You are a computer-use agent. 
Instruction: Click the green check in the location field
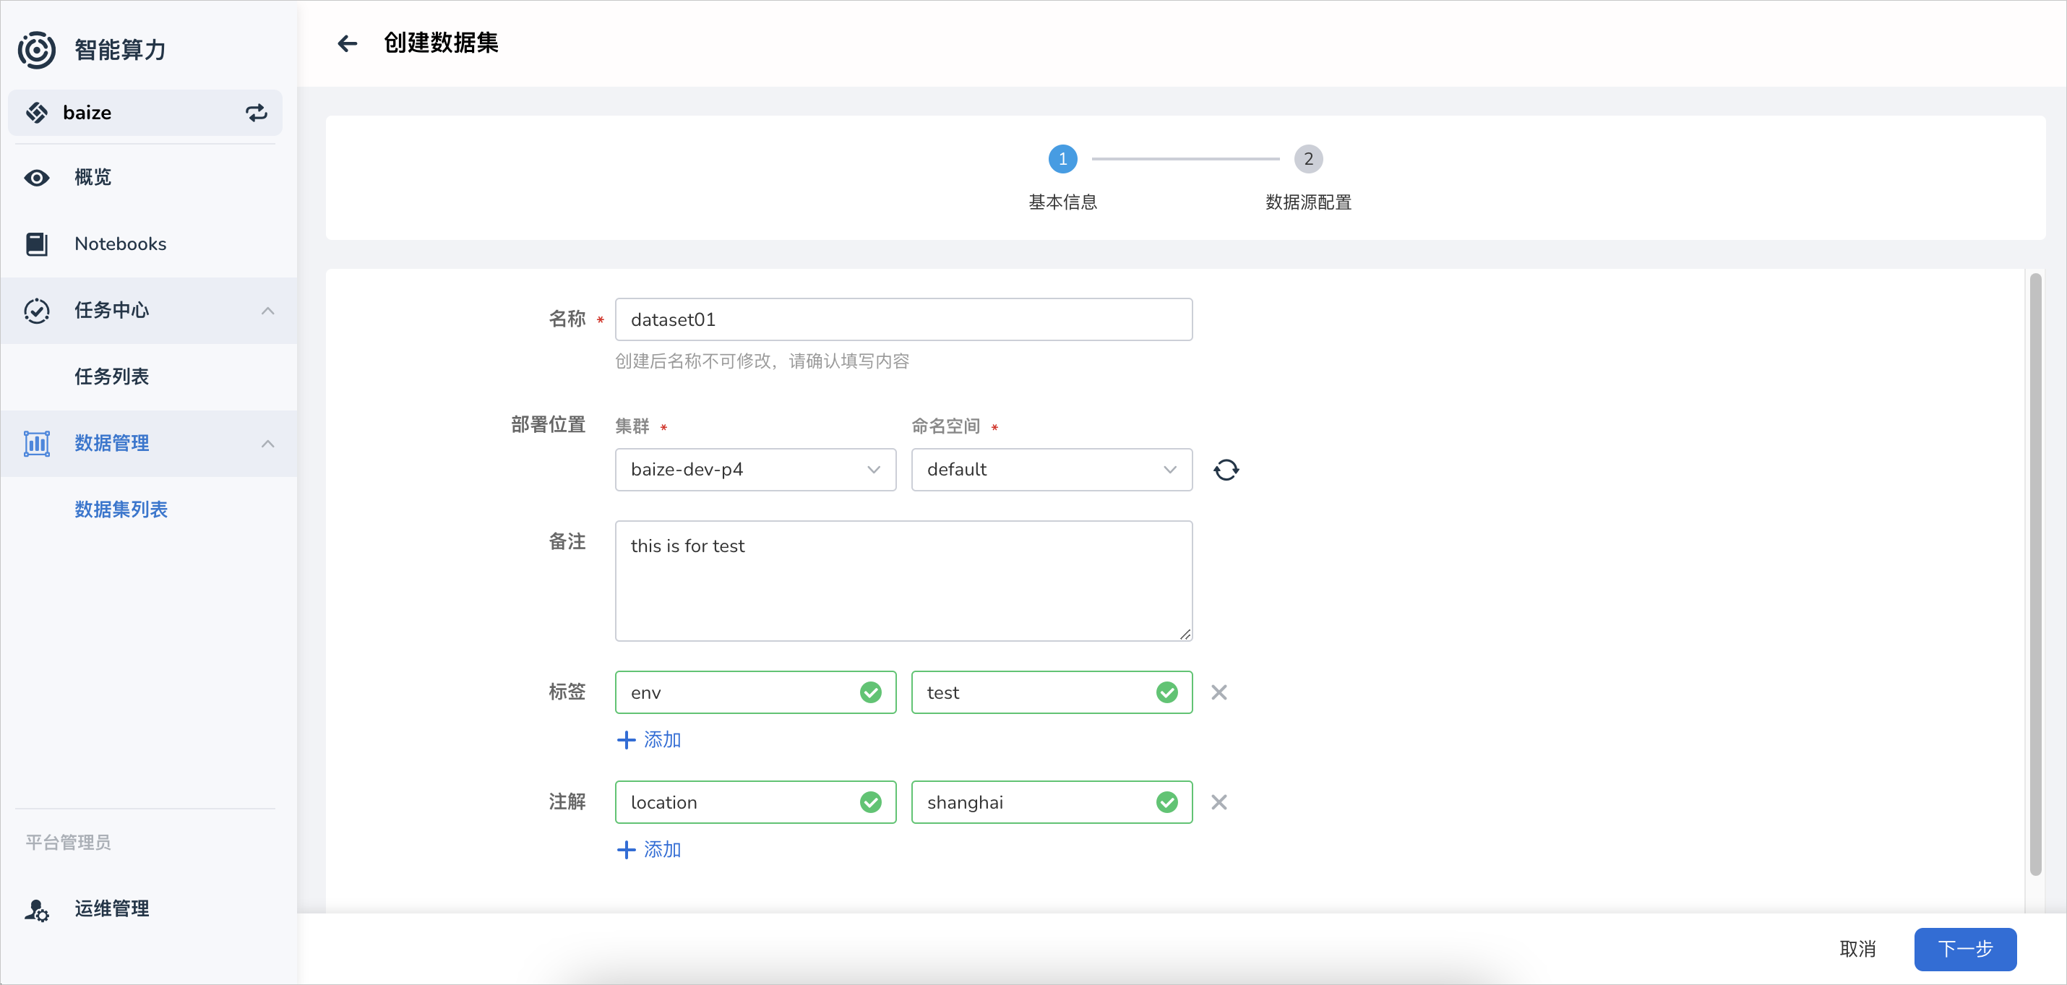pos(871,802)
